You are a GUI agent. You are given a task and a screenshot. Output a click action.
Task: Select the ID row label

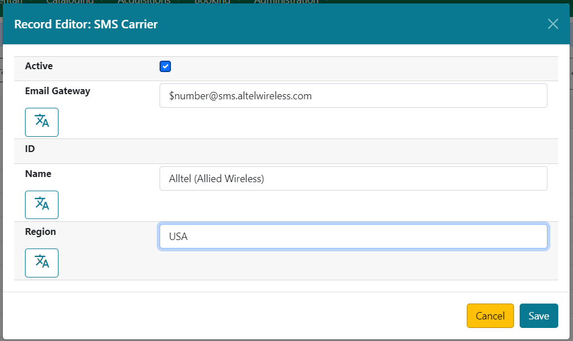30,149
